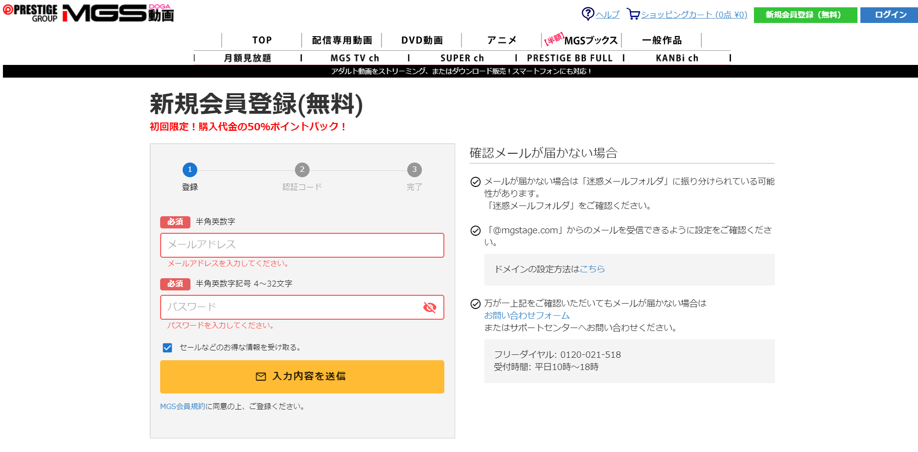
Task: Click the メールアドレスを入力してください error message
Action: [229, 264]
